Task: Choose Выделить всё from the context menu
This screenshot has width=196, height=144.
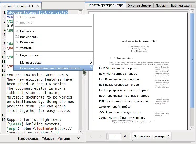Action: coord(53,55)
